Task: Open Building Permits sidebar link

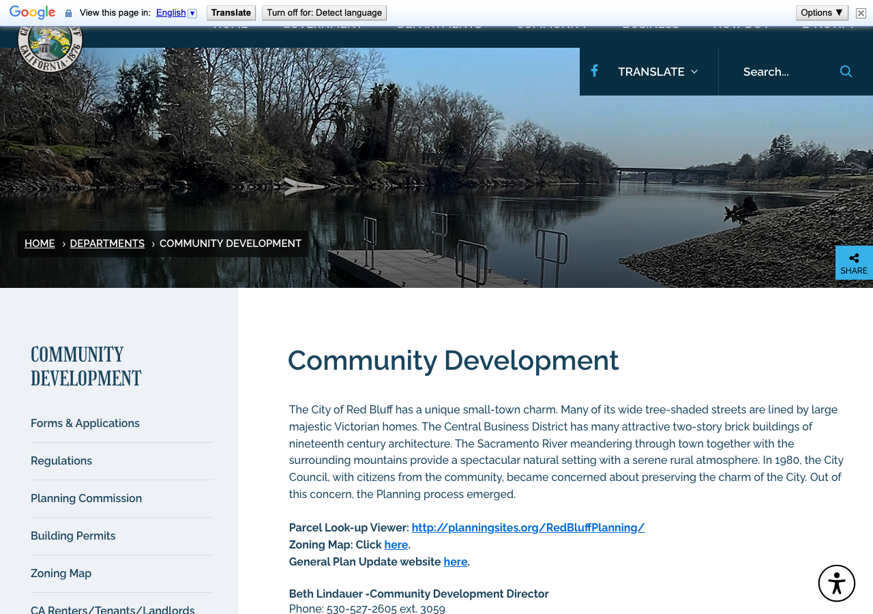Action: coord(73,536)
